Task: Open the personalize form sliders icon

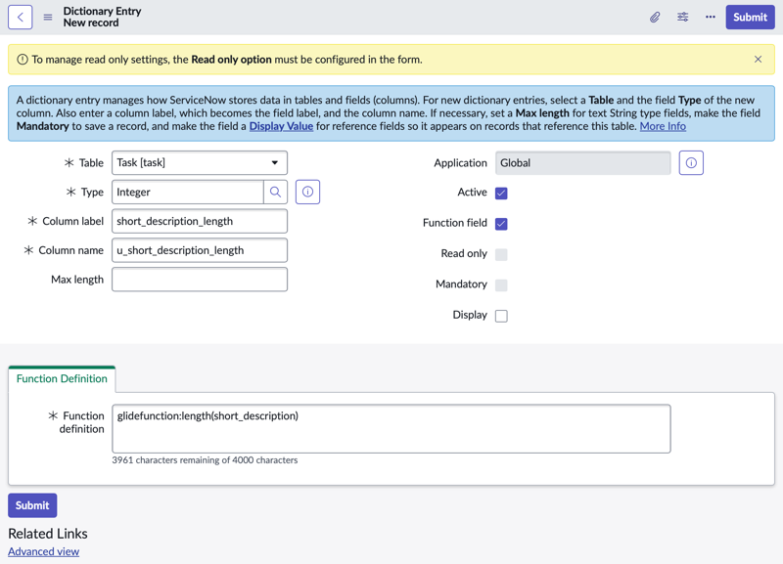Action: coord(682,17)
